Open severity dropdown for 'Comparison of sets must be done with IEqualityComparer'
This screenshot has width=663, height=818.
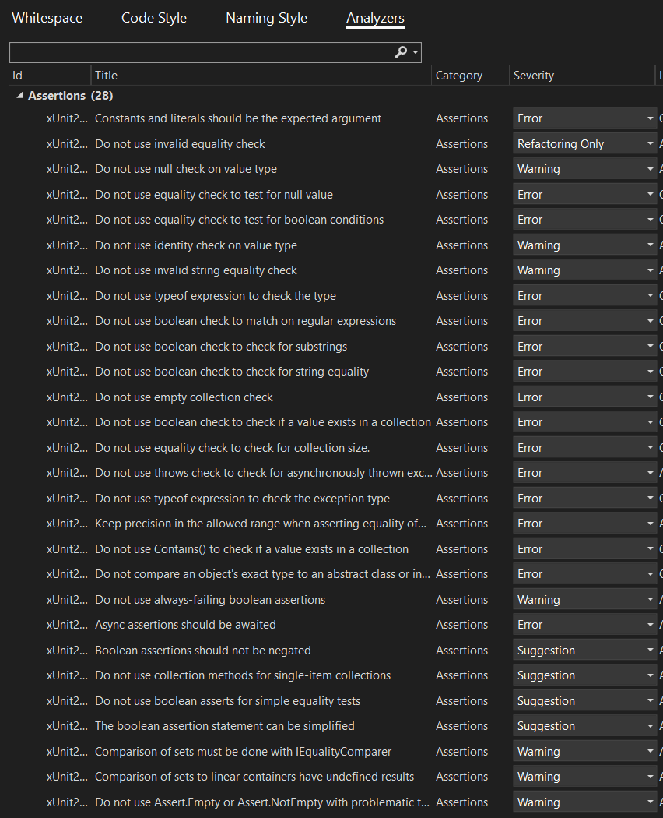pos(584,752)
